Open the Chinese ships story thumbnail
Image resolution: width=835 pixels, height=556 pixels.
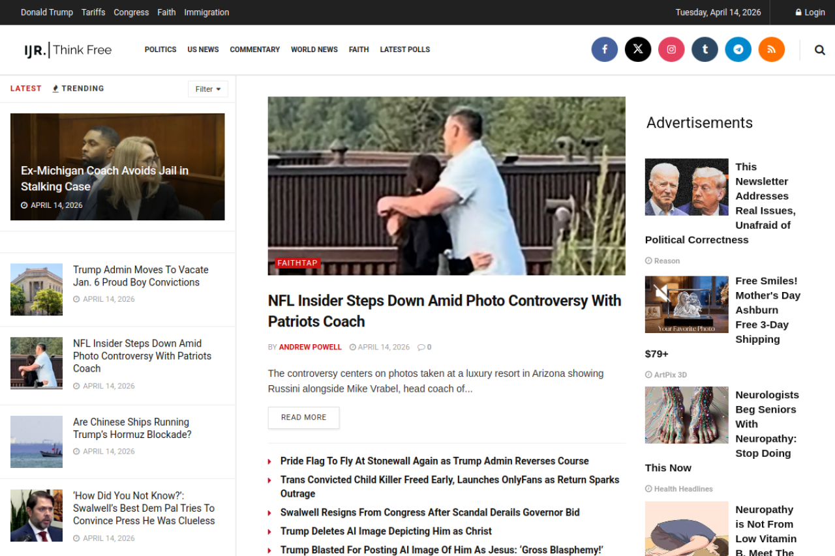pos(37,442)
